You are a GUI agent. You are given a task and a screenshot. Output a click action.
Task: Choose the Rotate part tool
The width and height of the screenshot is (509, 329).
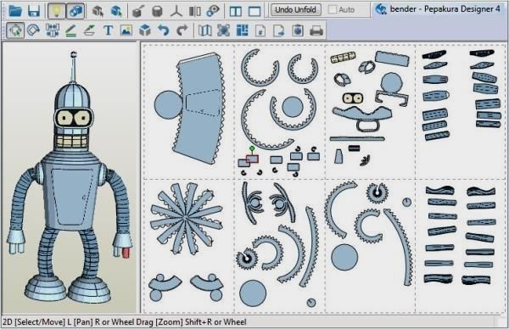click(33, 31)
